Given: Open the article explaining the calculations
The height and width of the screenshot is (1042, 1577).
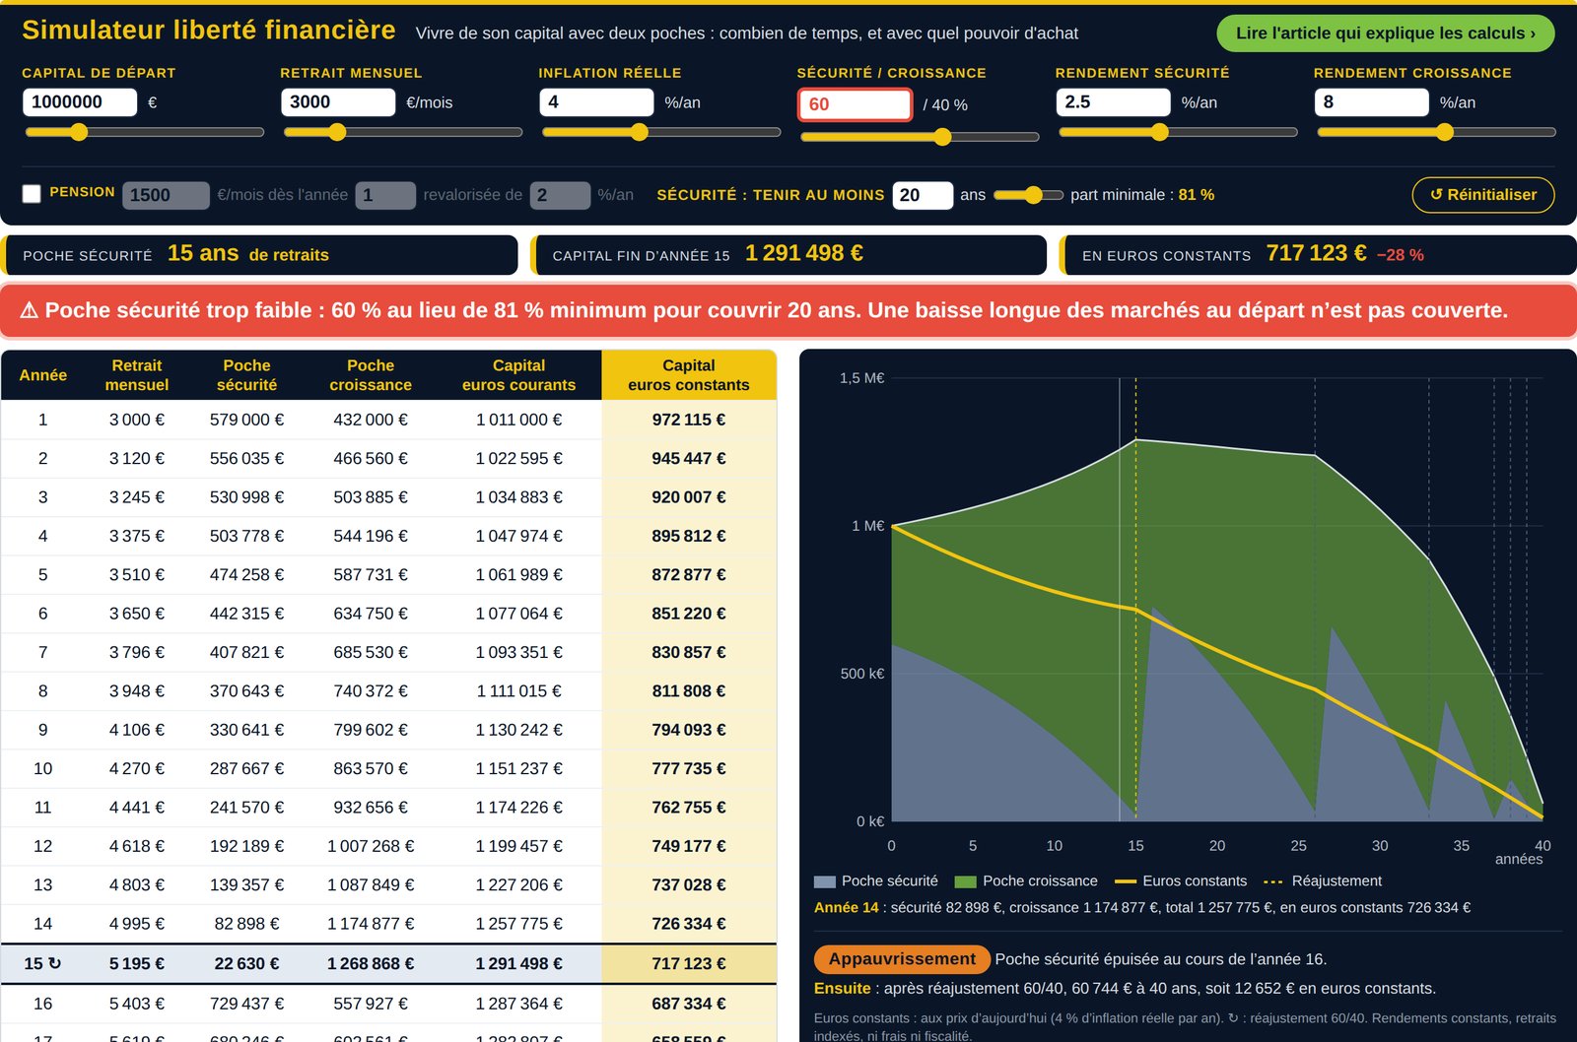Looking at the screenshot, I should [1385, 33].
